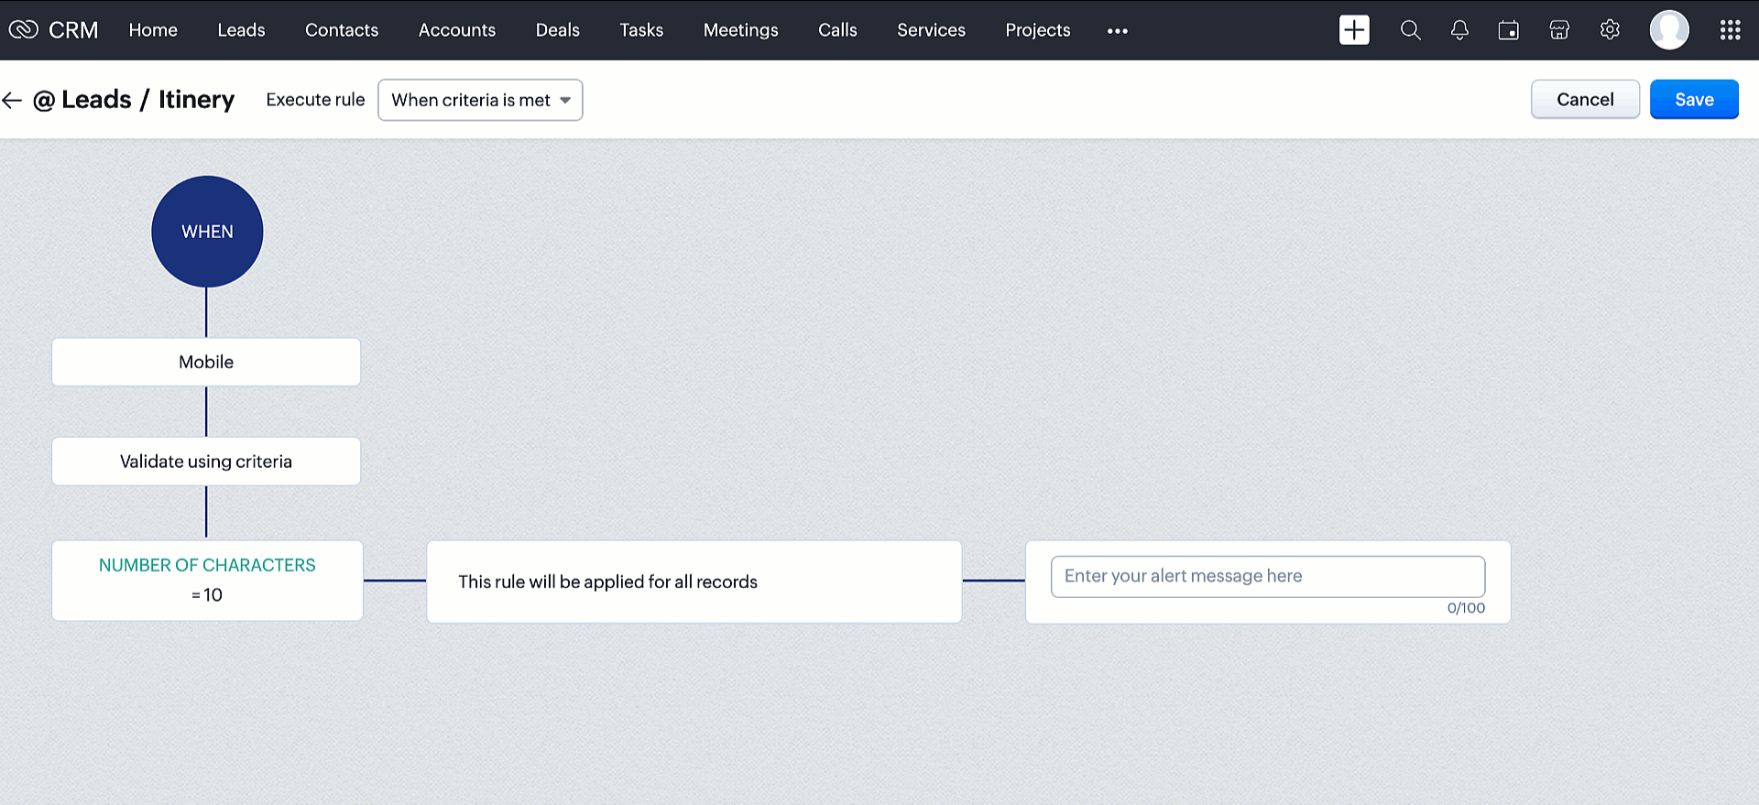Open the Leads tab
This screenshot has height=805, width=1759.
click(241, 30)
